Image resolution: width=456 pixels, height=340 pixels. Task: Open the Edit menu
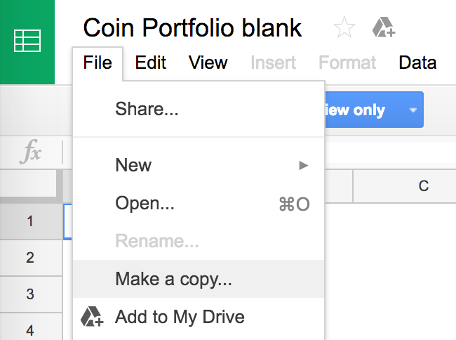point(150,63)
